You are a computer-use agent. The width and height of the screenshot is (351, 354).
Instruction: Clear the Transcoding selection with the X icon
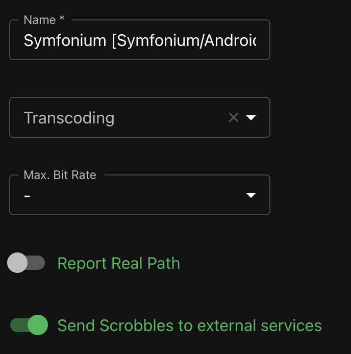tap(234, 118)
